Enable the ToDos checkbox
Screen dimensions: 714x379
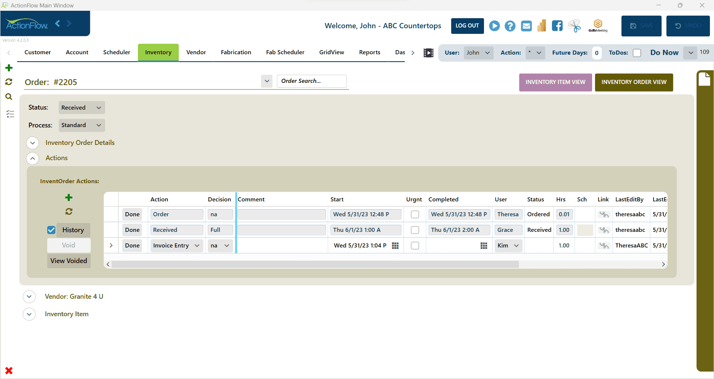(x=637, y=53)
